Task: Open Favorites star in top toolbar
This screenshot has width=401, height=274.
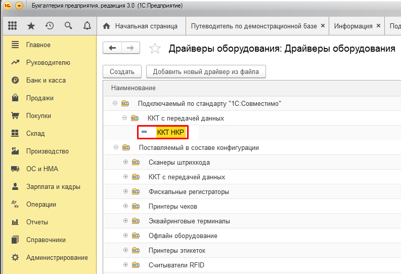Action: [x=31, y=26]
